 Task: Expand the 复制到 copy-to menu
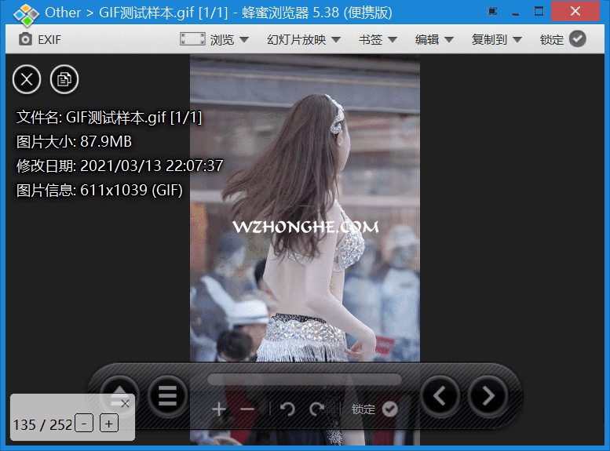[x=497, y=39]
